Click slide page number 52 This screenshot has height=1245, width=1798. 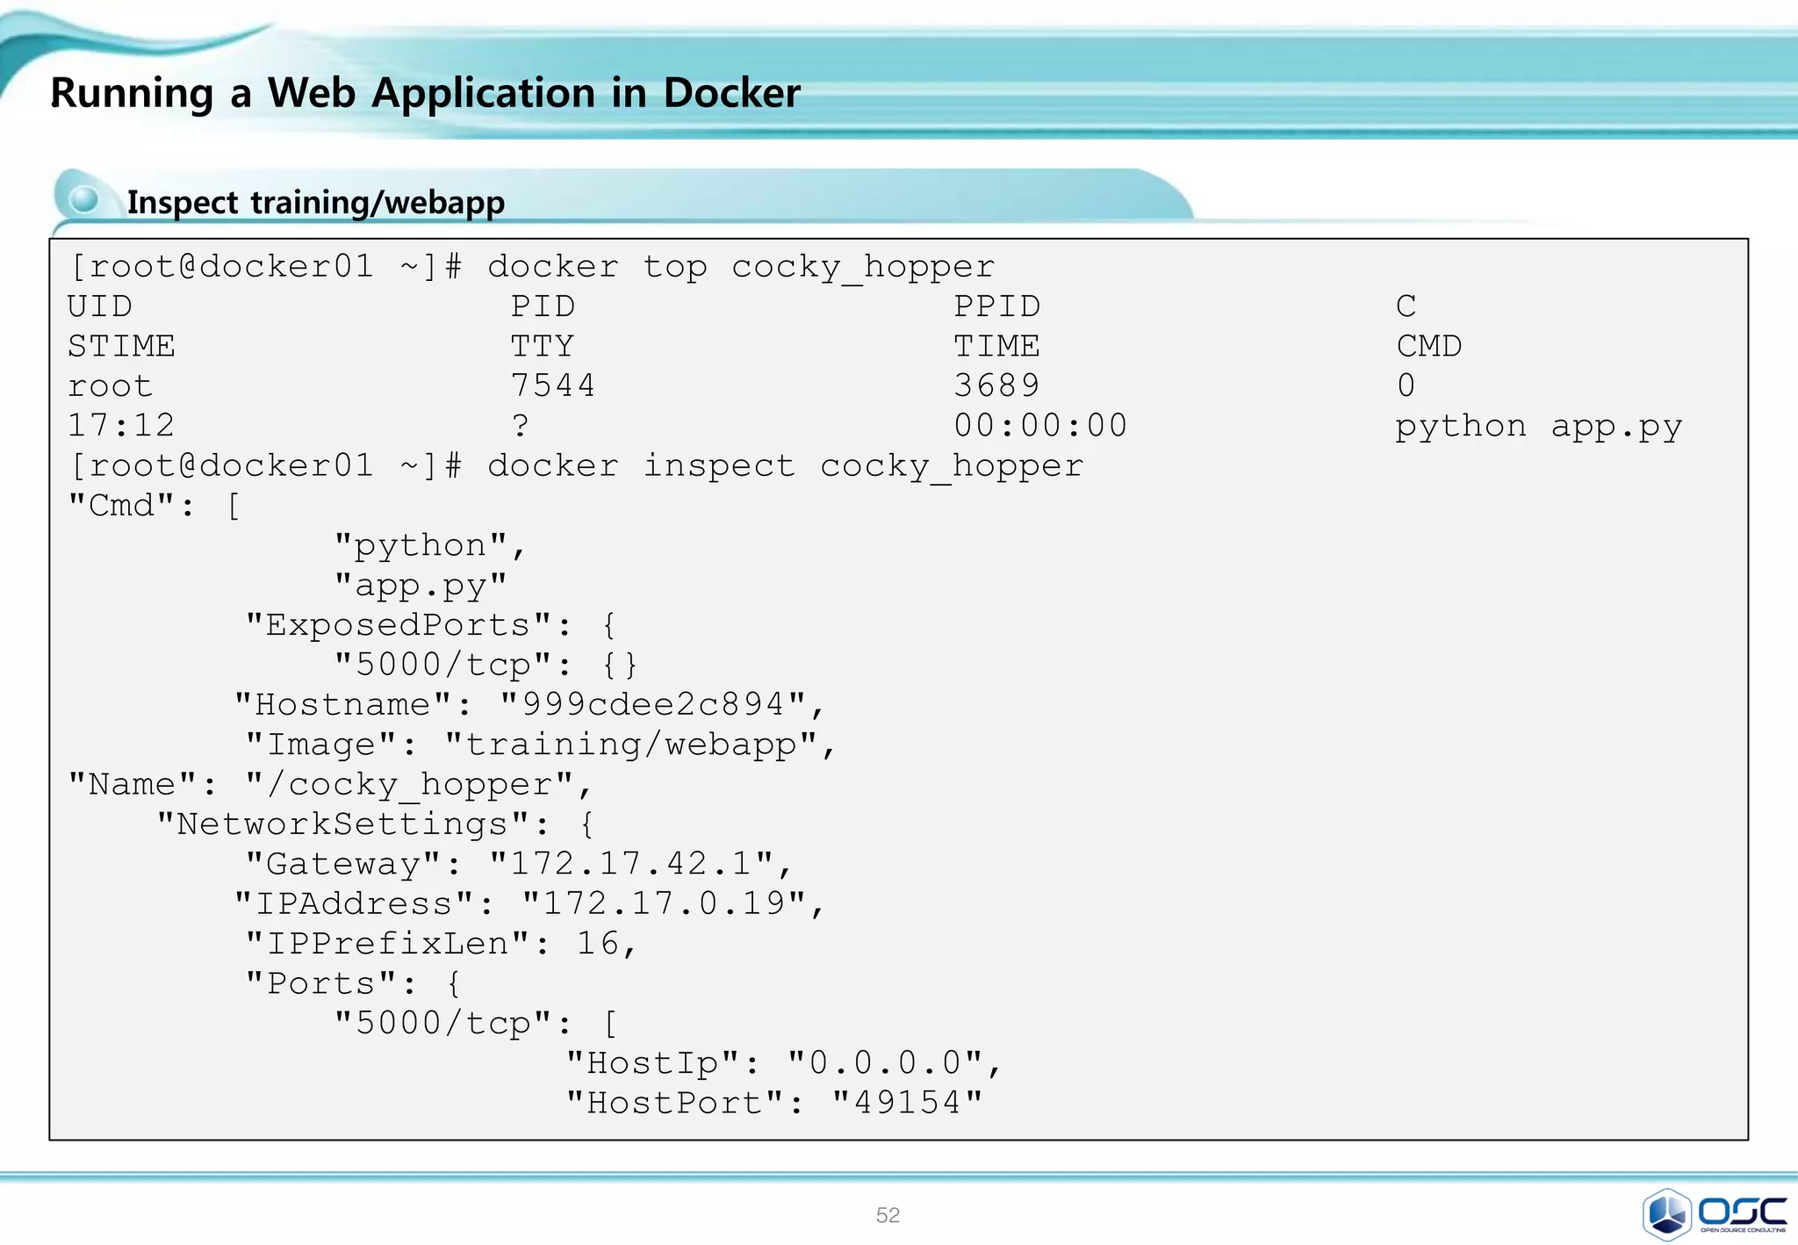888,1215
